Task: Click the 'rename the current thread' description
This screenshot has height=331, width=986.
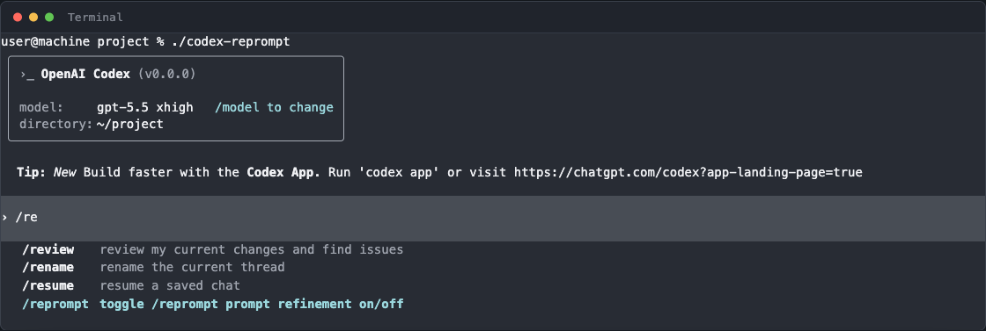Action: coord(193,267)
